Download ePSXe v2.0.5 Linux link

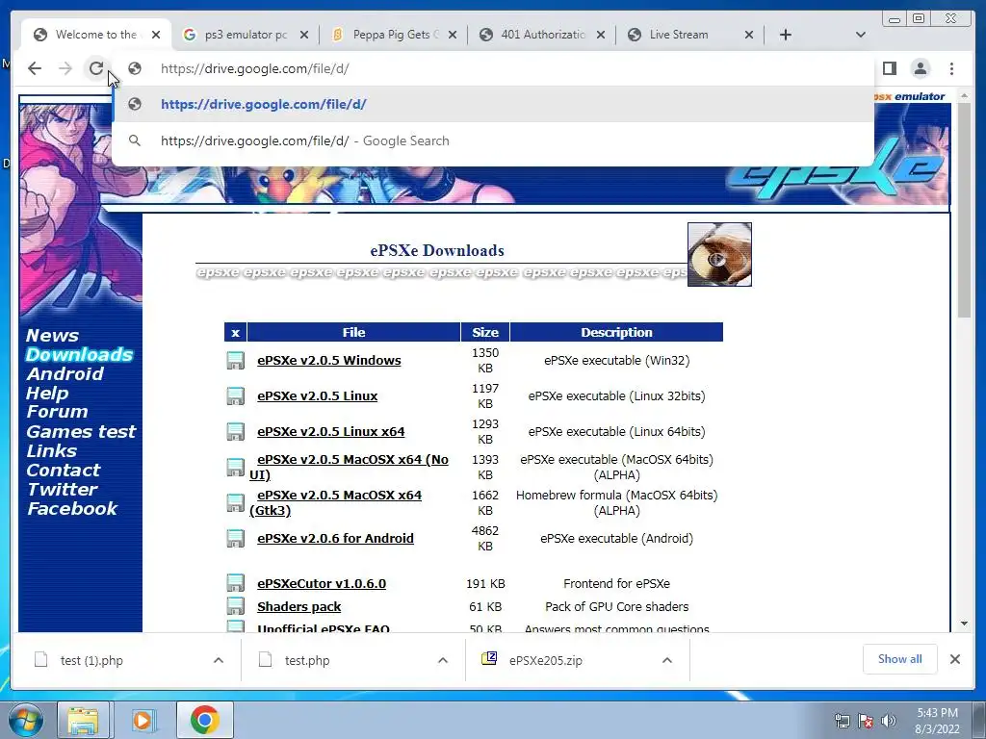click(318, 395)
